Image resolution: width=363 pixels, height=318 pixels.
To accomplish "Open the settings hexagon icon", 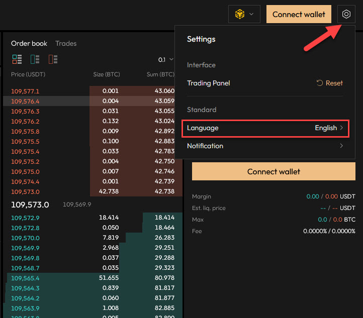I will point(346,14).
